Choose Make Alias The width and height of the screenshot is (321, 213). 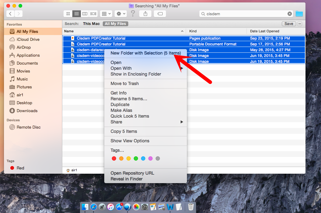coord(146,110)
